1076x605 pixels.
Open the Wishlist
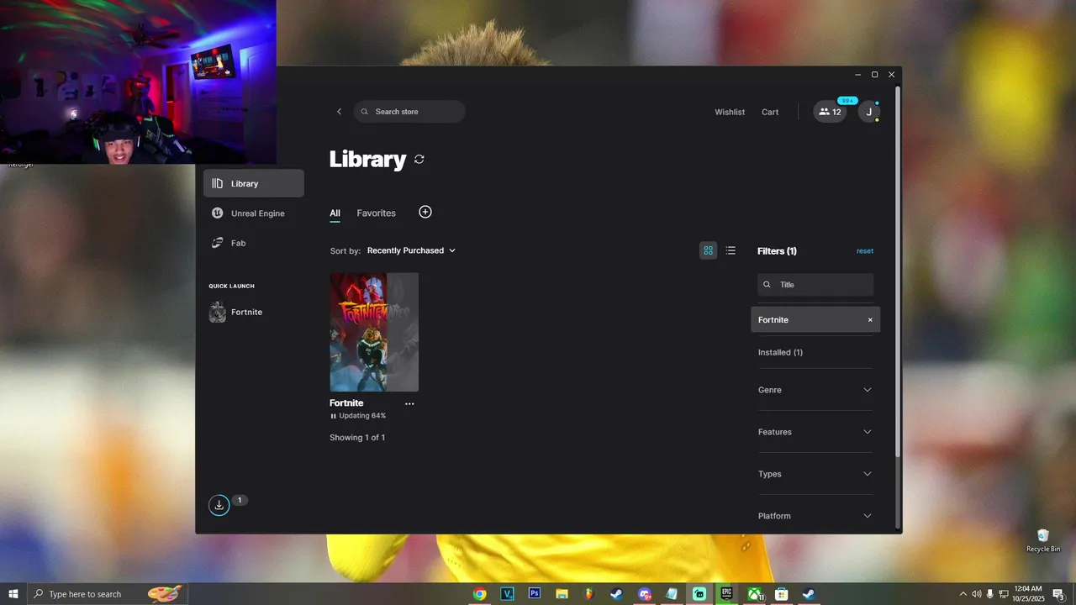(730, 112)
